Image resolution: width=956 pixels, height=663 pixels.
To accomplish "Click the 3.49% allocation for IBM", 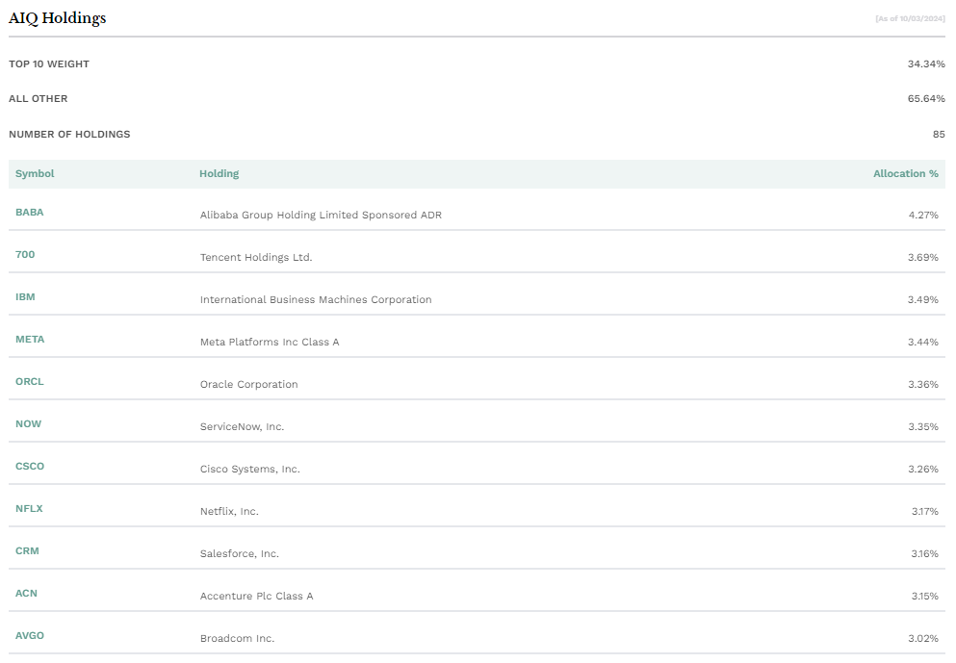I will 923,300.
